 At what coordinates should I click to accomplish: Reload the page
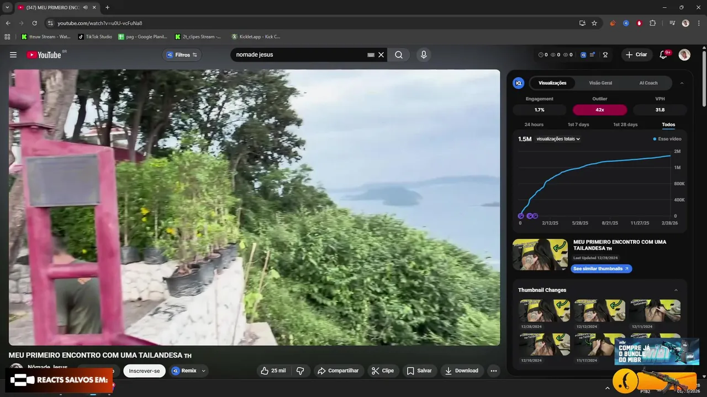click(x=34, y=23)
